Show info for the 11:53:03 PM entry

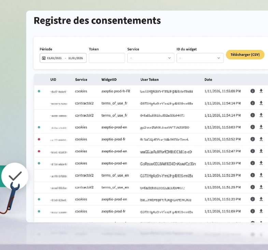click(252, 127)
